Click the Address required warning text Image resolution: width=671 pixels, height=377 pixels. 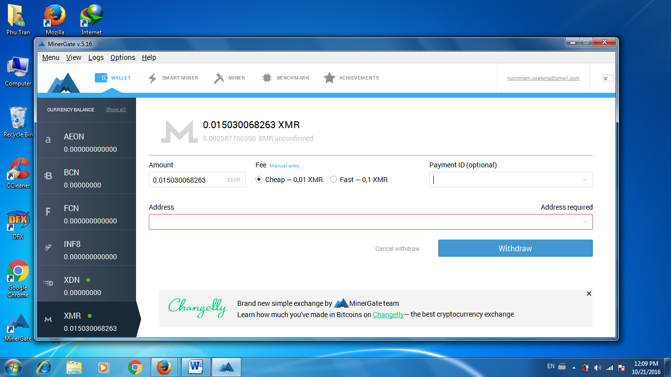click(567, 207)
